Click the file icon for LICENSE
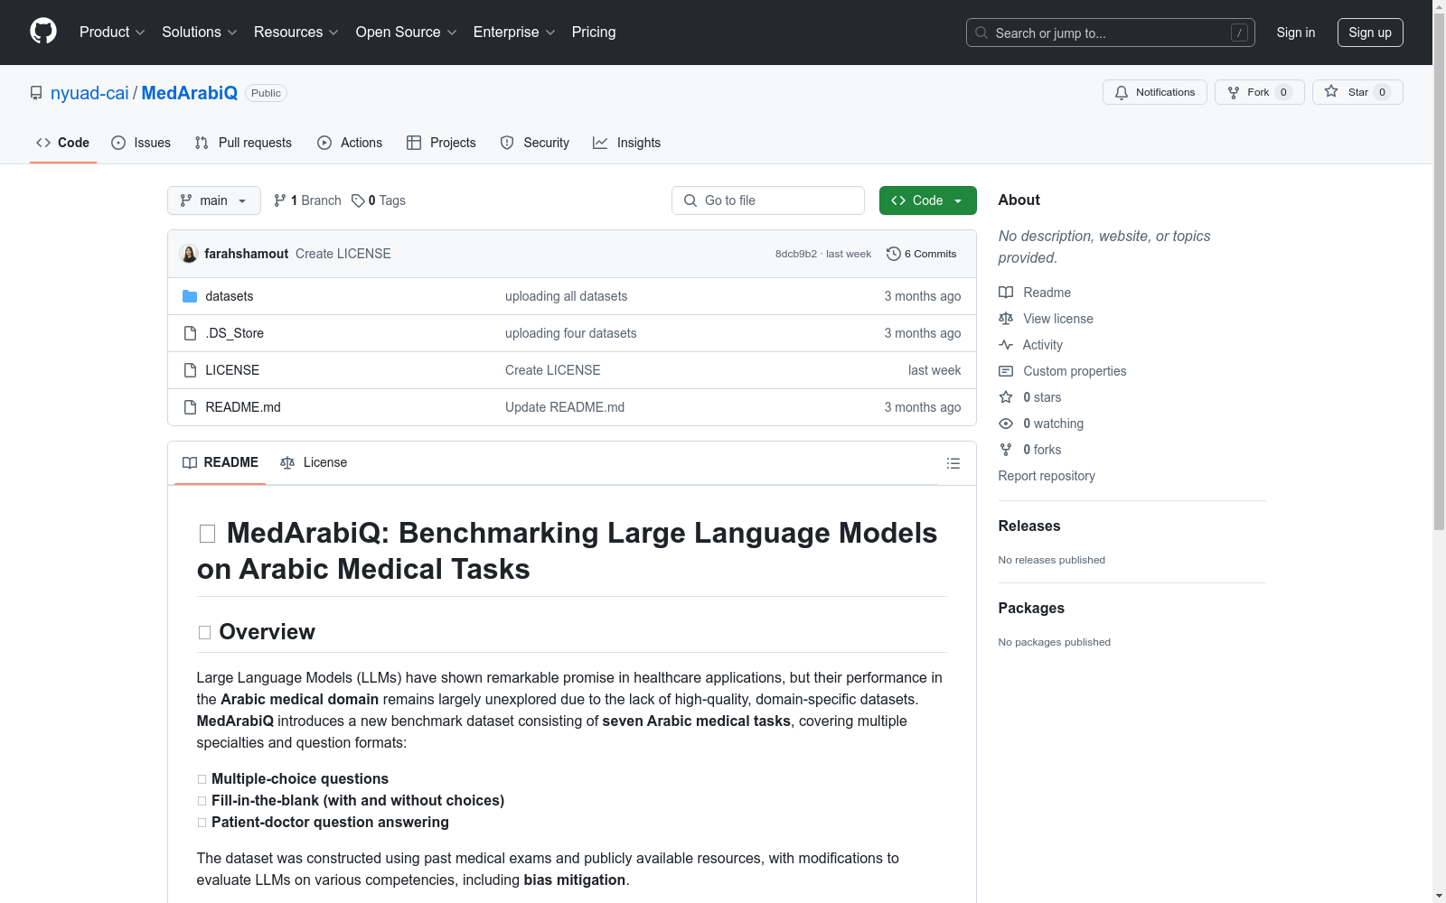 [190, 370]
